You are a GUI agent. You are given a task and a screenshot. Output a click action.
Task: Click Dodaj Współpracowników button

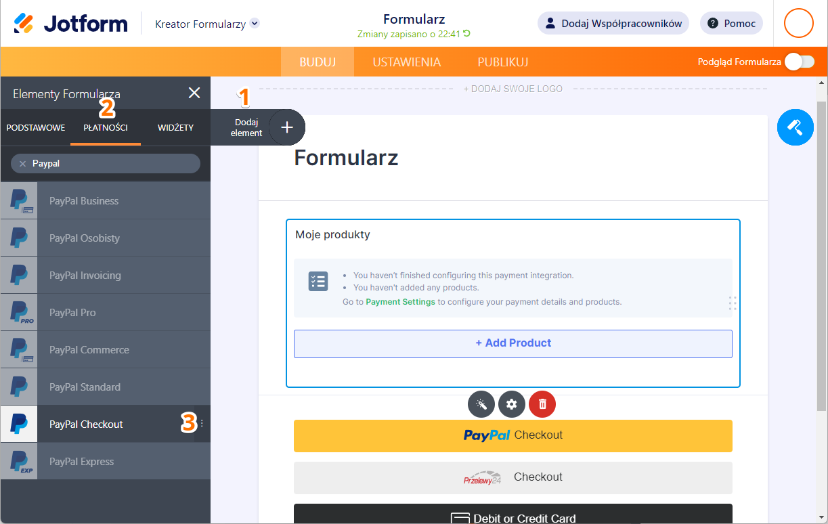click(613, 23)
